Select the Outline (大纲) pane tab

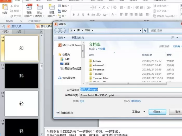click(18, 31)
